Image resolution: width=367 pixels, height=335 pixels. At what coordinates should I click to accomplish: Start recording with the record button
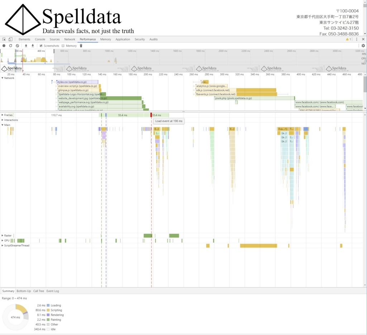4,46
